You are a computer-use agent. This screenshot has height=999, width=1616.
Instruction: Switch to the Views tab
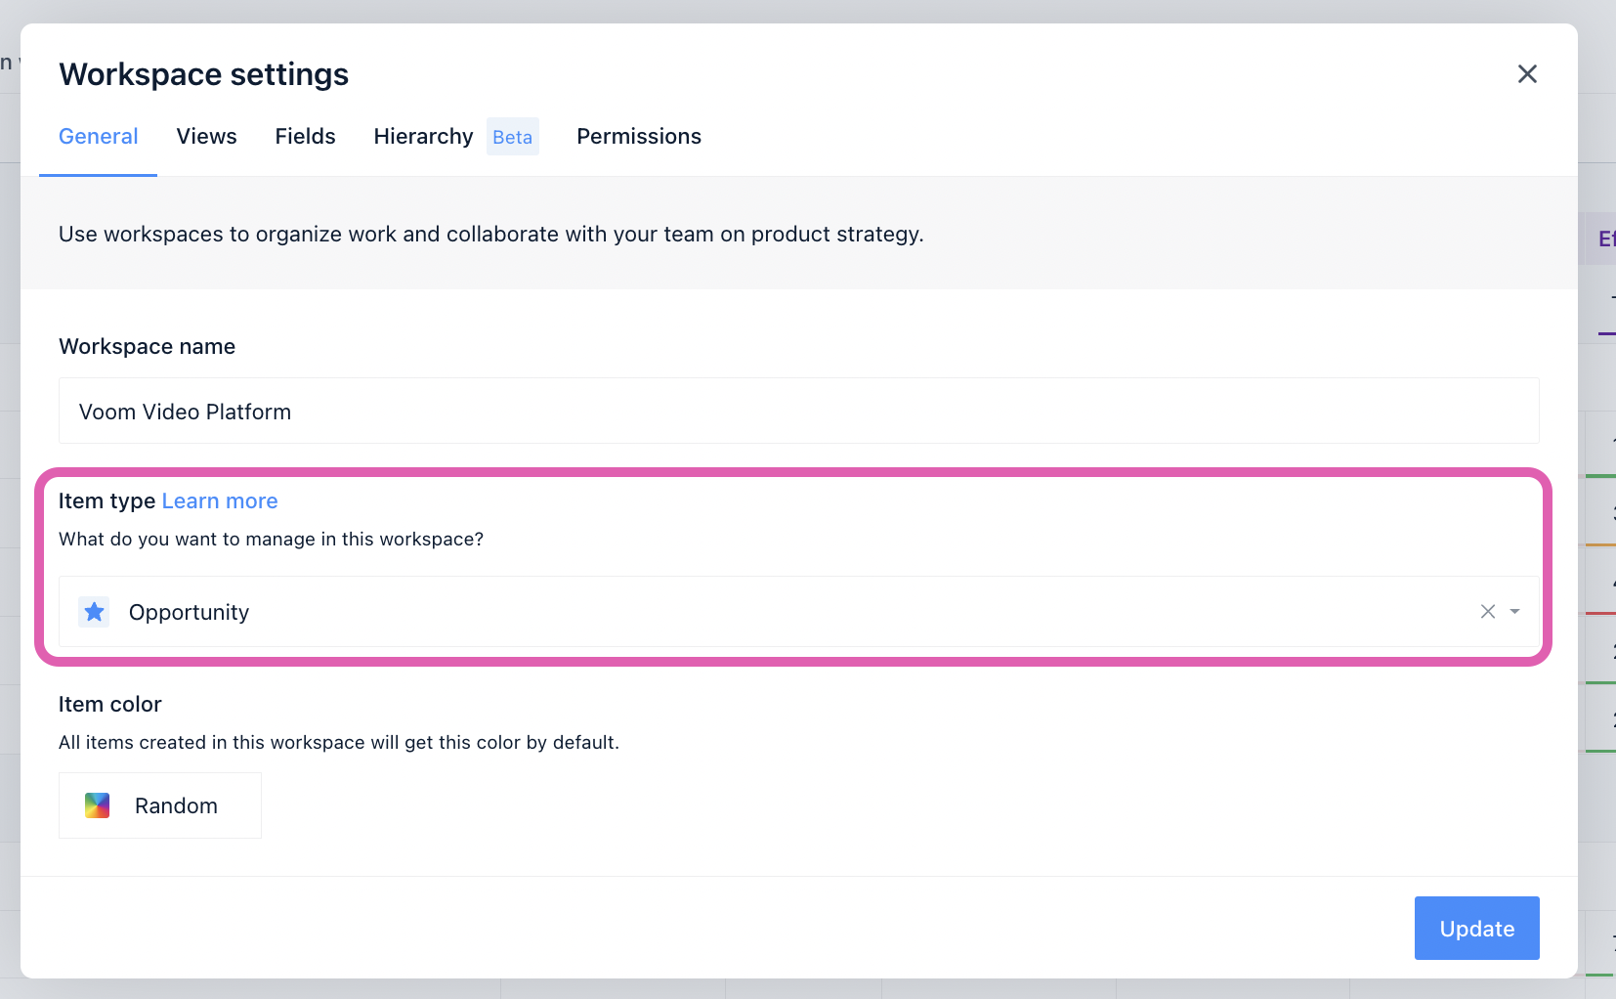pos(206,136)
